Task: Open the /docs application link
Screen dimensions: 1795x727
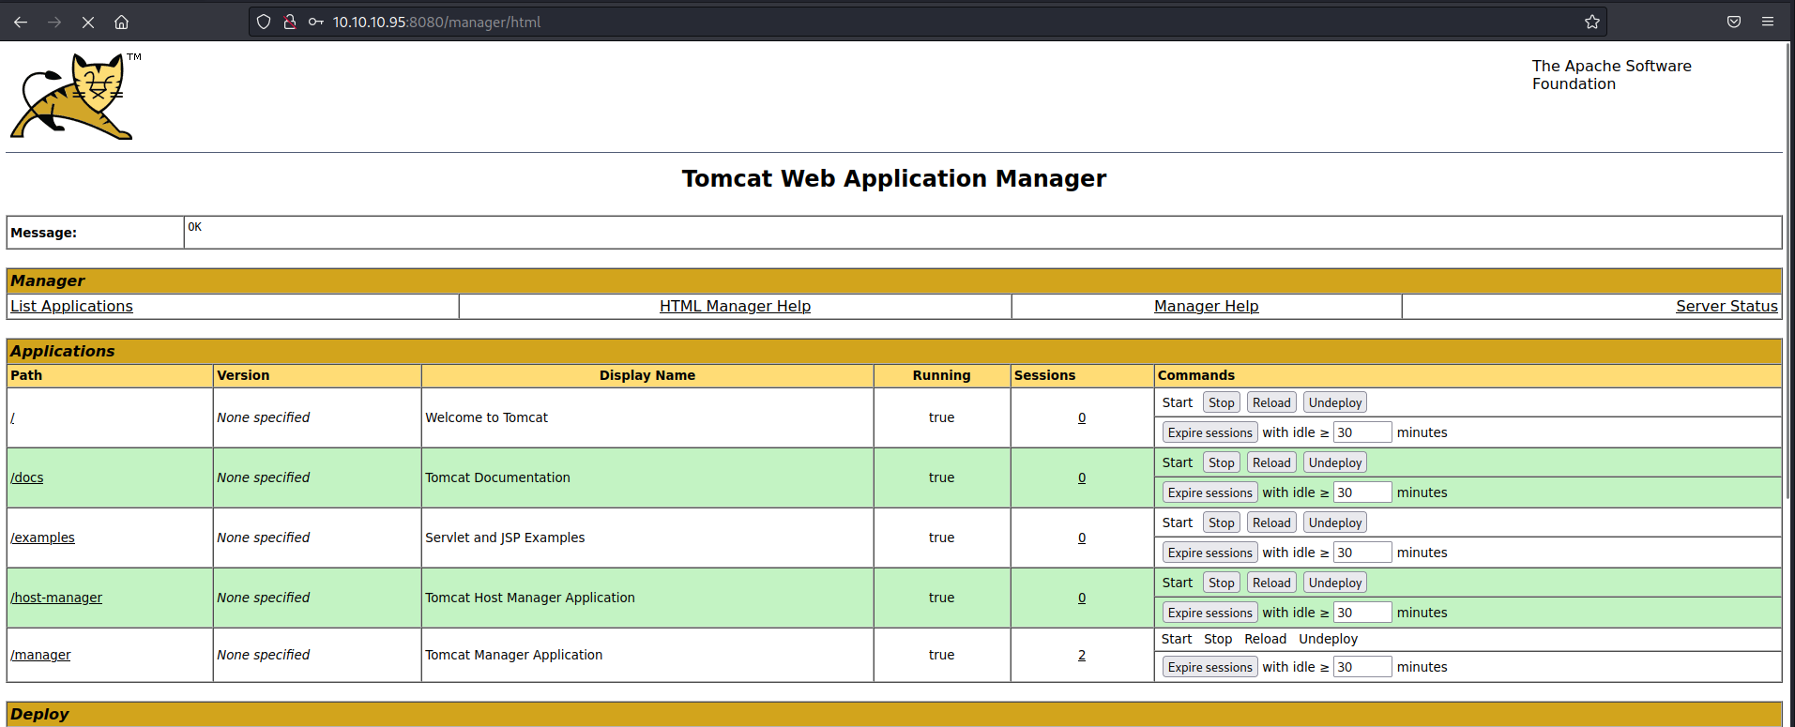Action: point(27,477)
